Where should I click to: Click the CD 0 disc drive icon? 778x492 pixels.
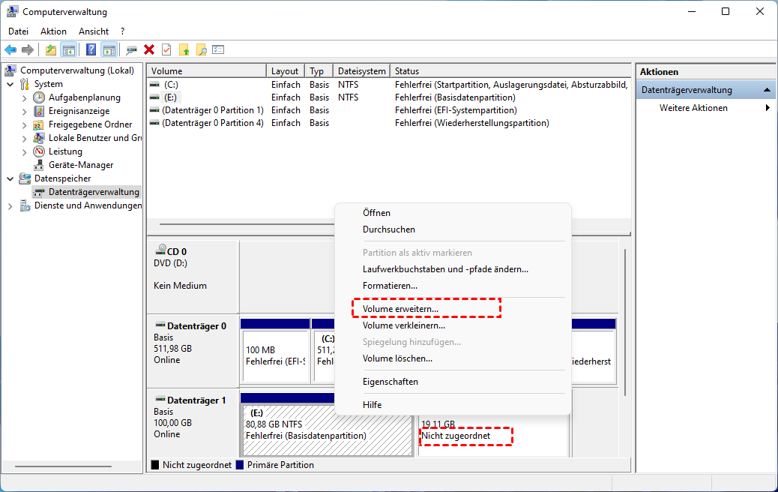point(160,249)
